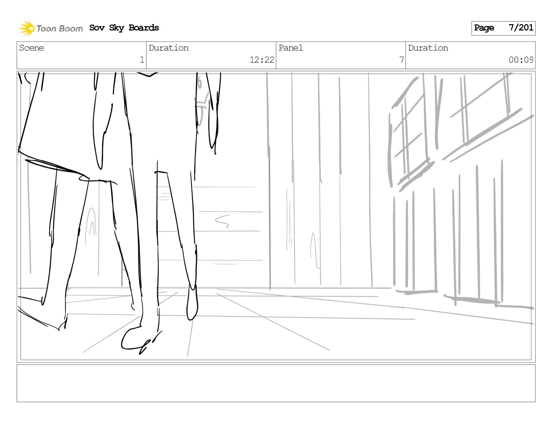Click the 'Page 7/201' box
This screenshot has height=427, width=553.
tap(503, 28)
